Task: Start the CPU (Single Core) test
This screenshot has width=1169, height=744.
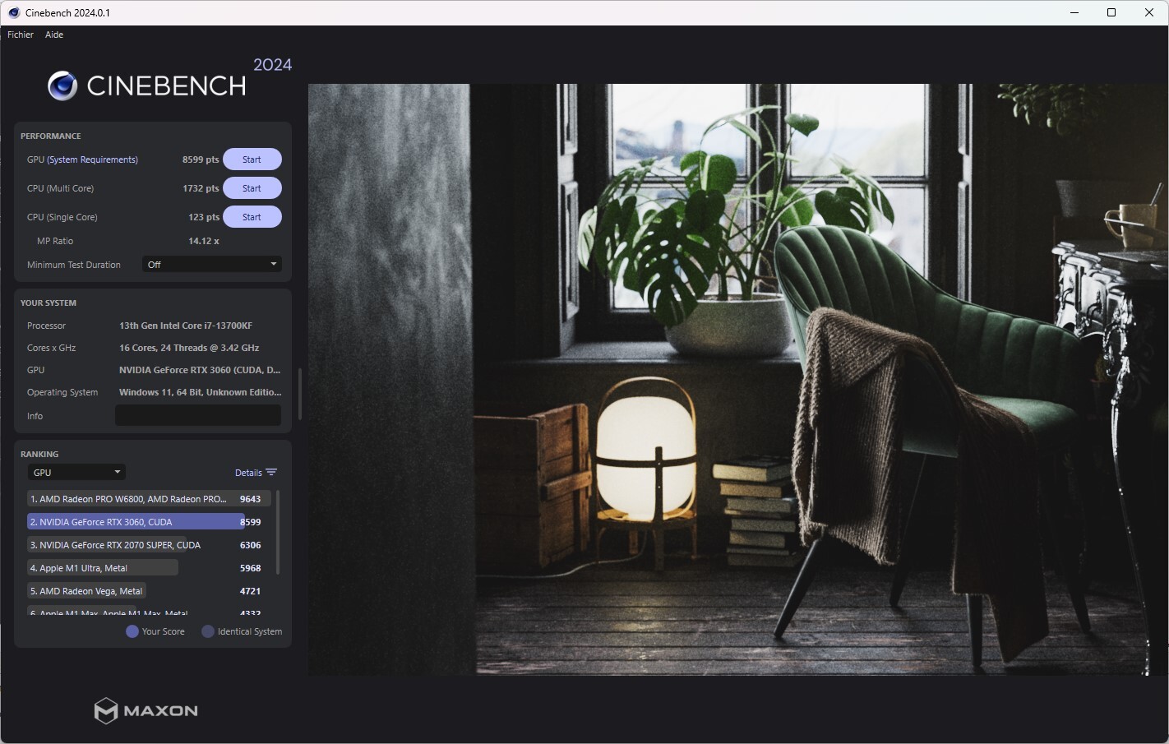Action: pyautogui.click(x=252, y=217)
